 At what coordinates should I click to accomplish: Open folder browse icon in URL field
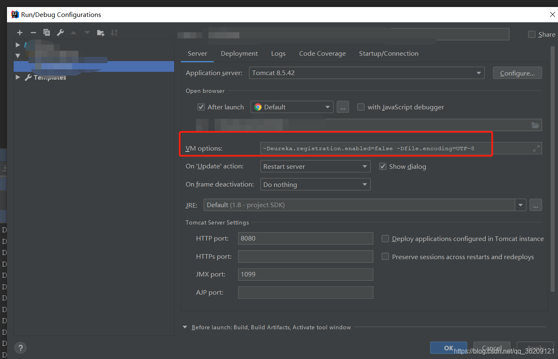point(535,125)
